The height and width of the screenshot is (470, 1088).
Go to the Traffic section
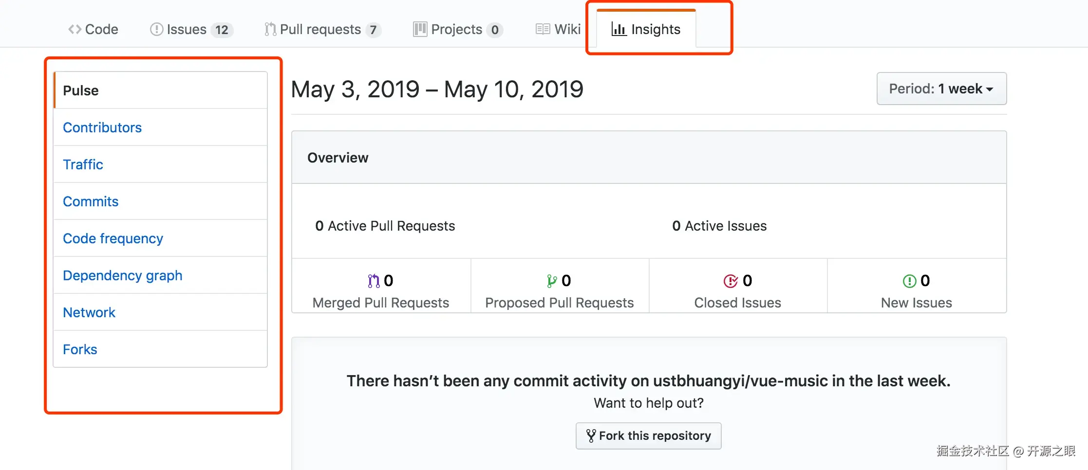click(x=83, y=164)
